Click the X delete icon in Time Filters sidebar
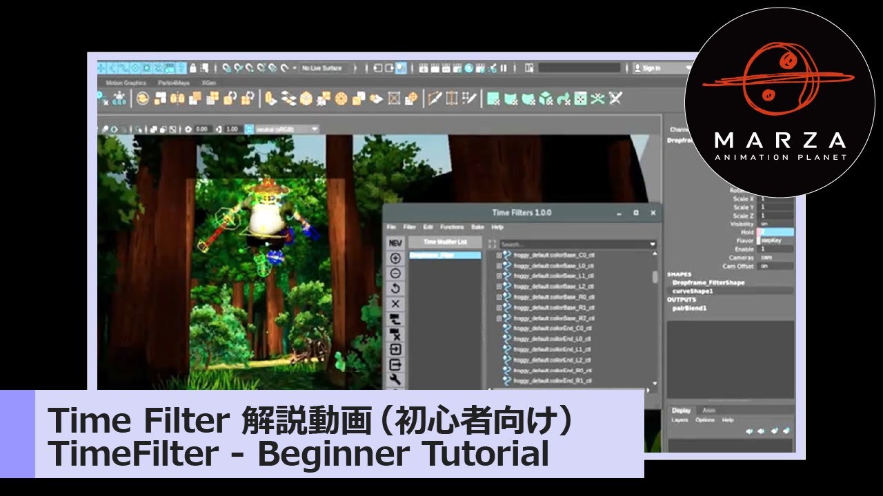The width and height of the screenshot is (883, 496). click(395, 304)
